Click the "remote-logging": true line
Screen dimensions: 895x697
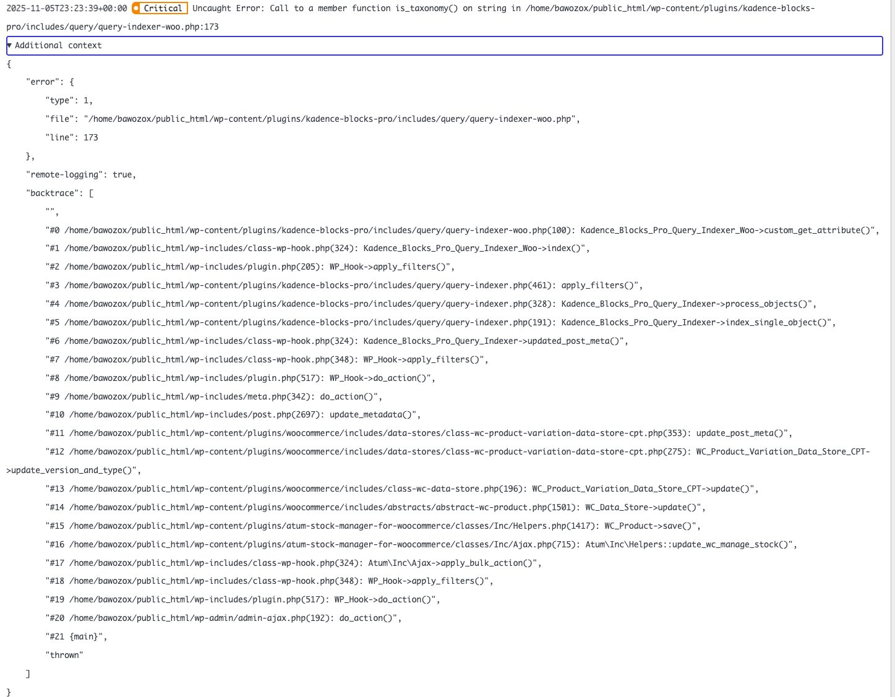pos(80,174)
